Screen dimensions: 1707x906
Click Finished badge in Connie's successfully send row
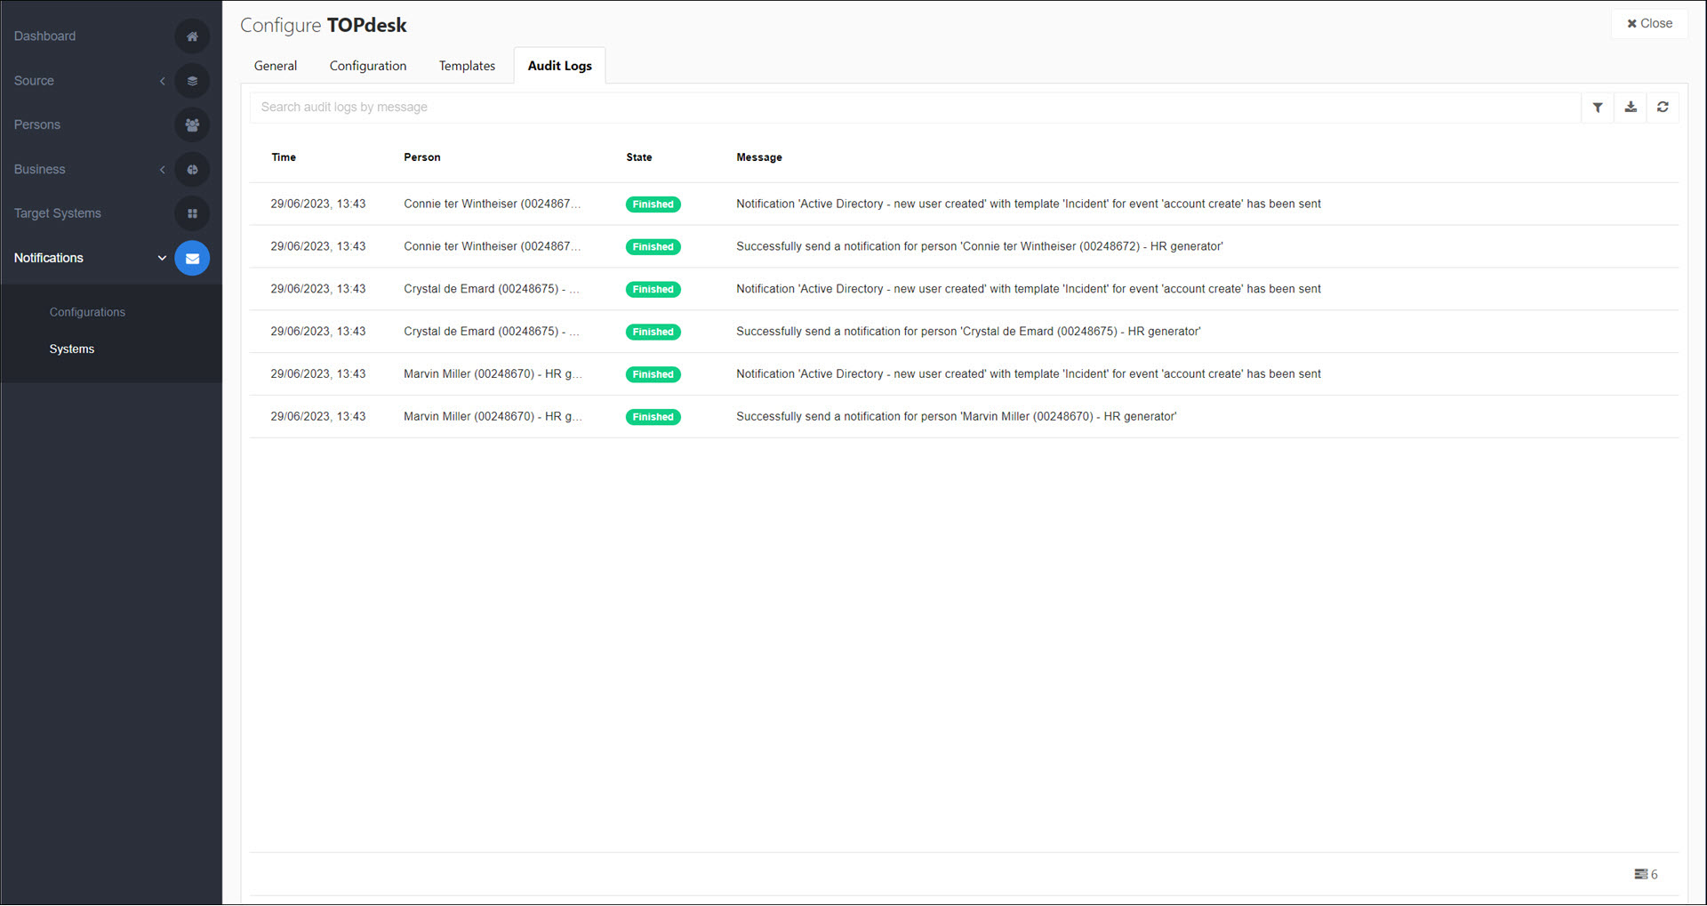coord(653,247)
